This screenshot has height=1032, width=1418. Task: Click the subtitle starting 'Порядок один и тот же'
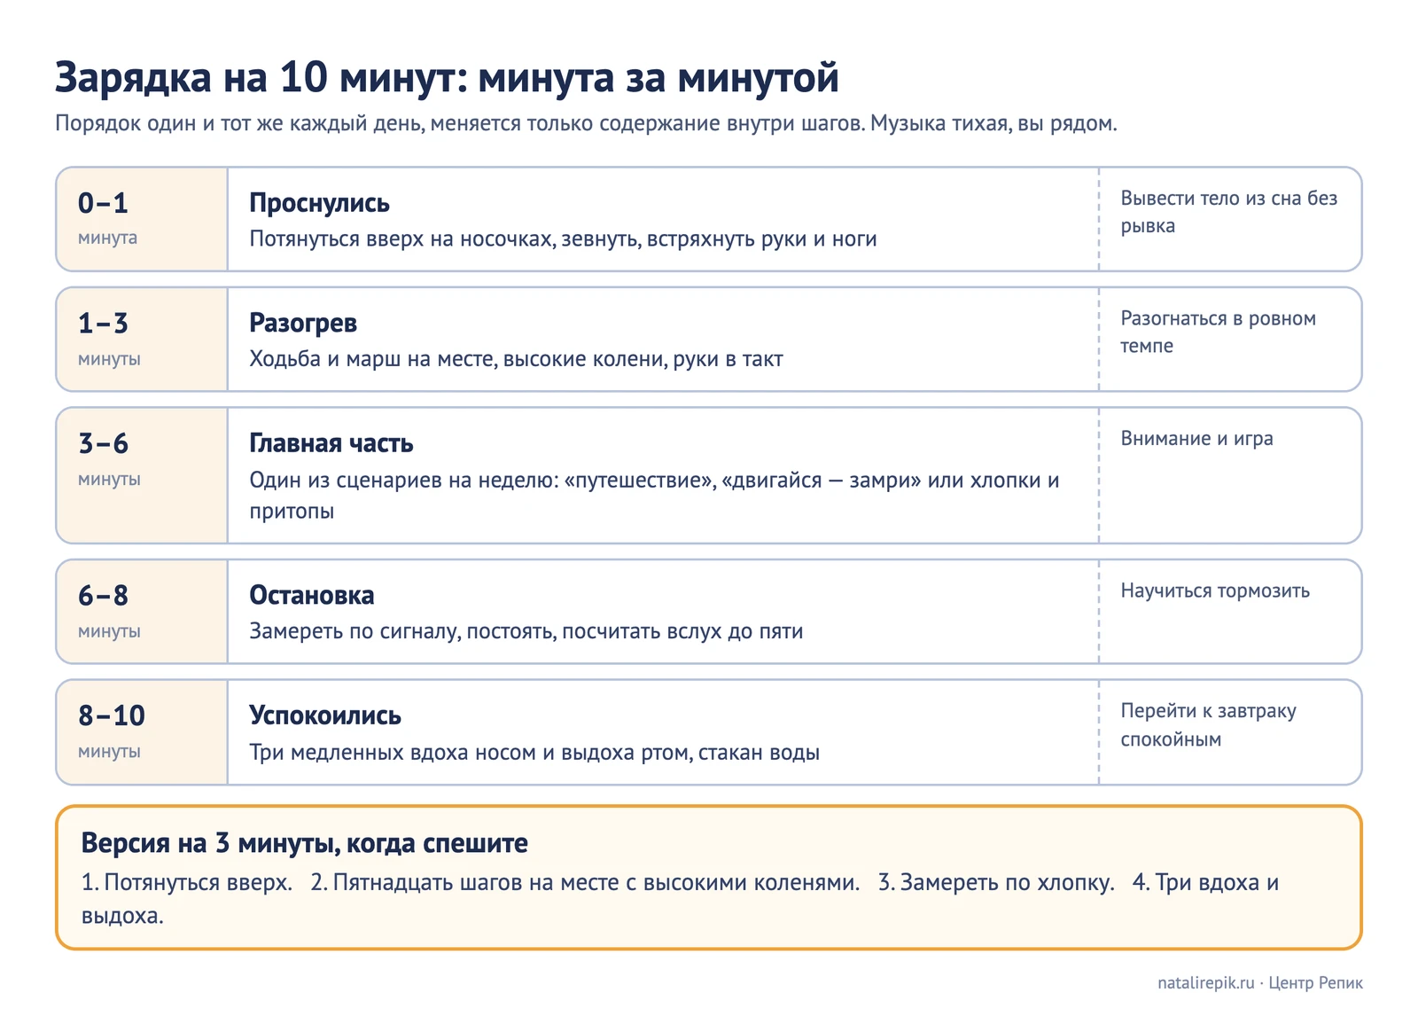[x=586, y=123]
